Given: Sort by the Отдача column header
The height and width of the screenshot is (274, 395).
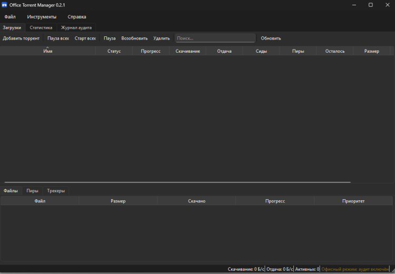Looking at the screenshot, I should pos(224,51).
